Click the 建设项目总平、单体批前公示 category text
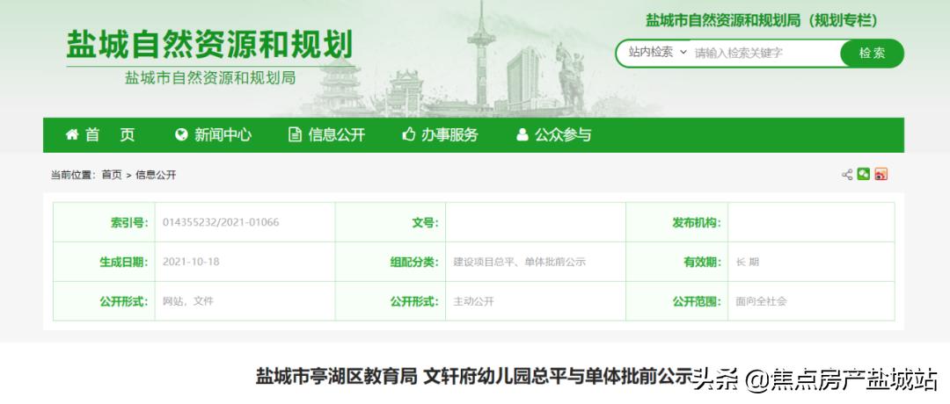The width and height of the screenshot is (950, 404). coord(519,262)
